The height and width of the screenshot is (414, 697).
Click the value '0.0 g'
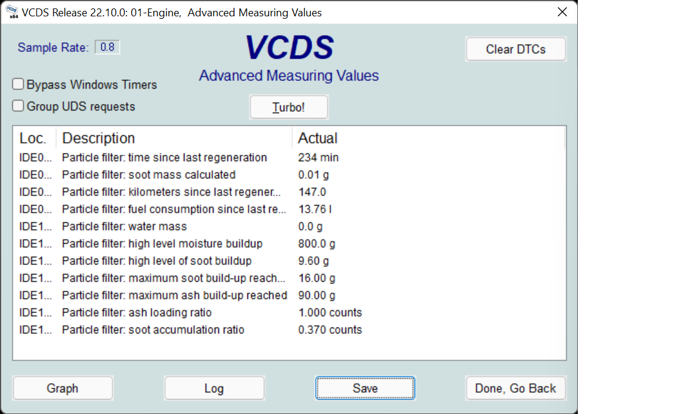tap(310, 227)
